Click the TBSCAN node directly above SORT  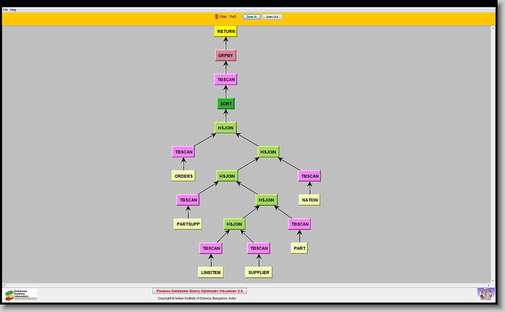click(x=226, y=80)
